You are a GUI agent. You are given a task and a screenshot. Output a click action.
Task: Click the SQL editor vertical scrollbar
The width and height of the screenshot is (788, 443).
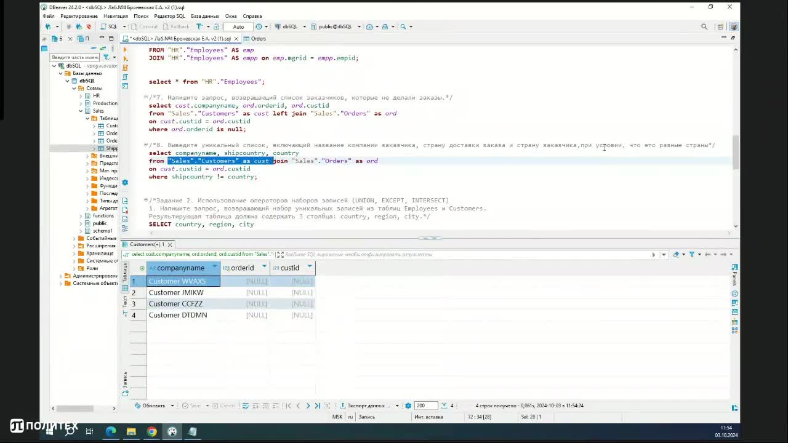coord(735,152)
